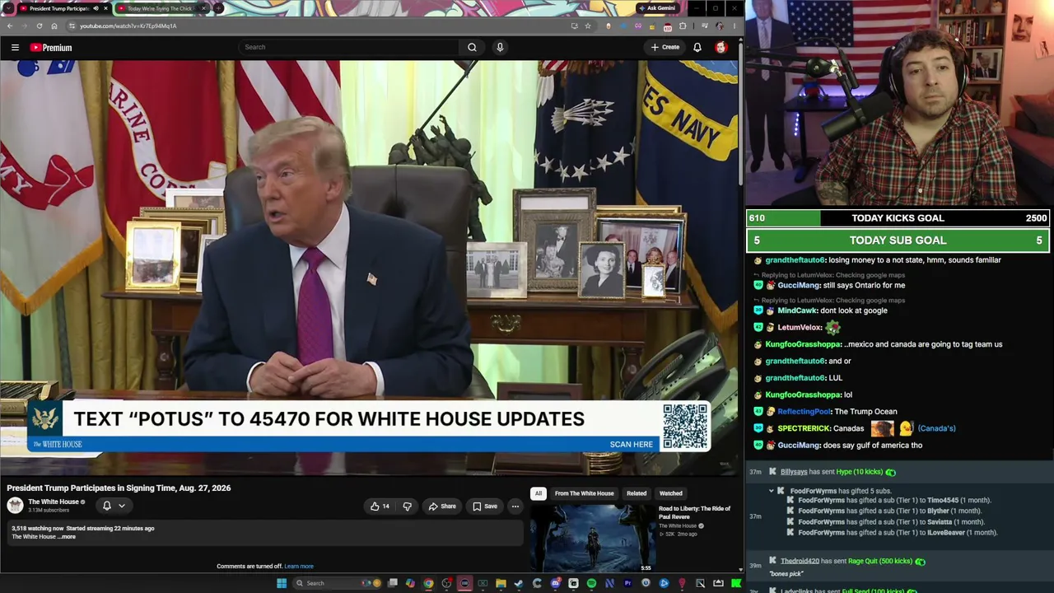This screenshot has height=593, width=1054.
Task: Click 'Road to Liberty: The Ride of Paul Revere' title
Action: pos(694,512)
